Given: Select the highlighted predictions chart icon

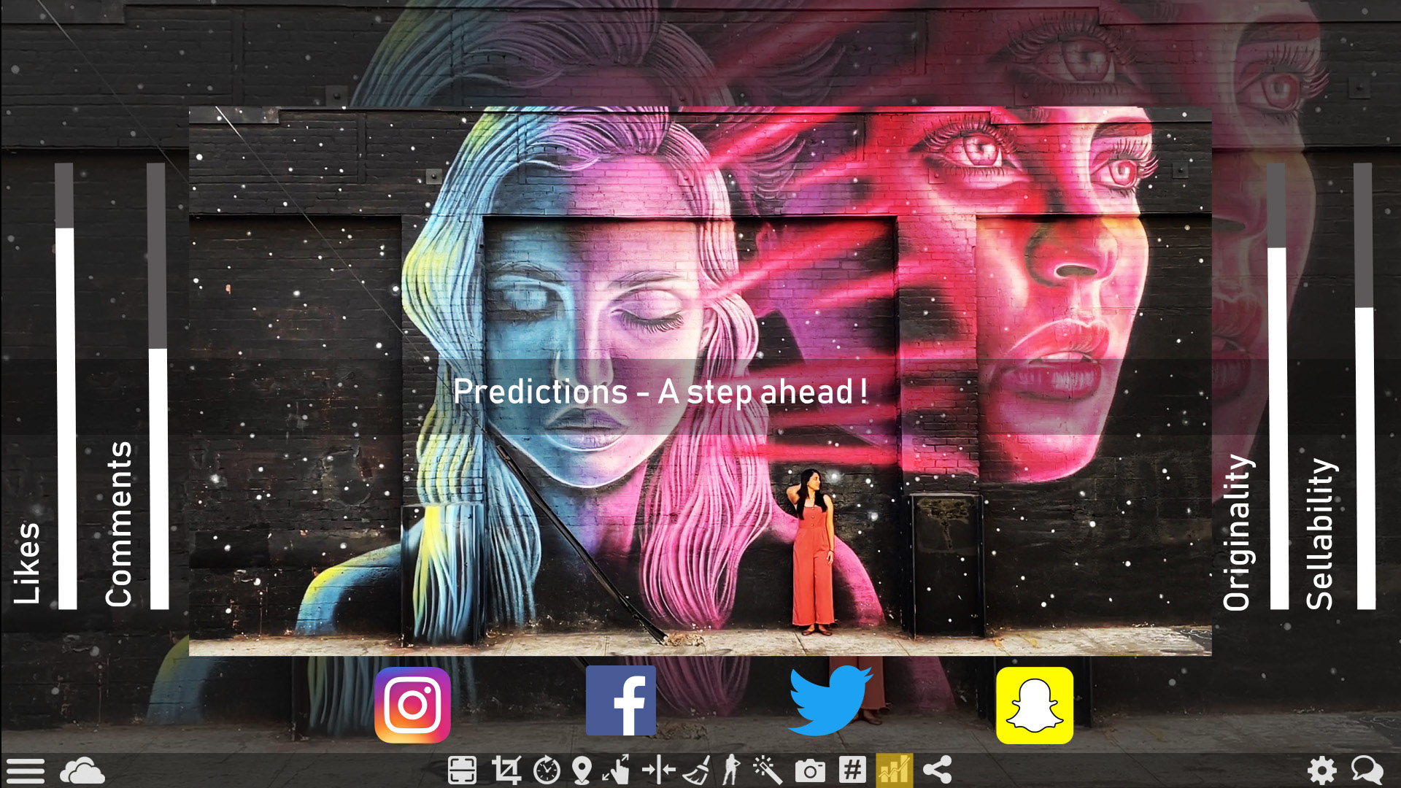Looking at the screenshot, I should pyautogui.click(x=895, y=770).
